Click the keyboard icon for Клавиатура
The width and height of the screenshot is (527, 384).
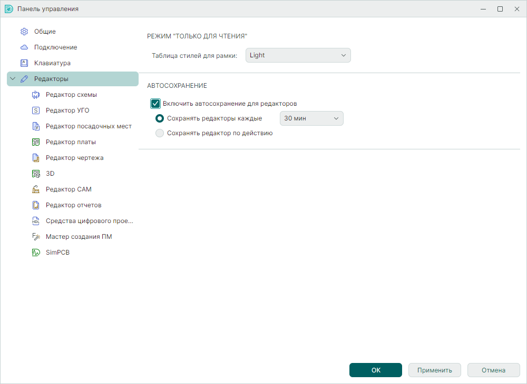pos(24,63)
